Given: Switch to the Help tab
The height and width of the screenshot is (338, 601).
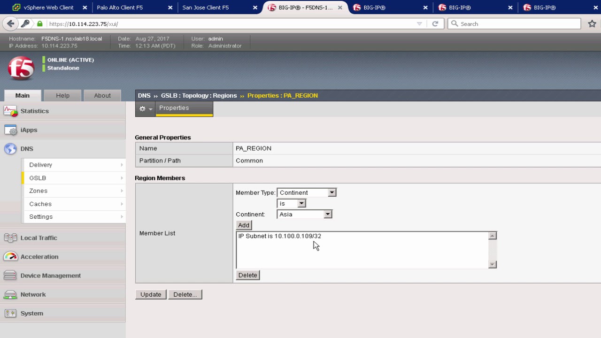Looking at the screenshot, I should (x=62, y=95).
